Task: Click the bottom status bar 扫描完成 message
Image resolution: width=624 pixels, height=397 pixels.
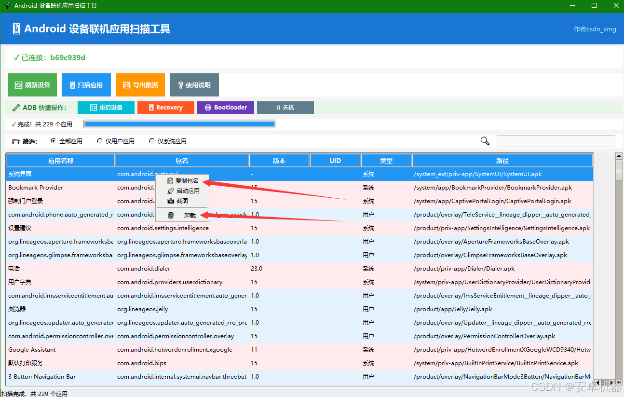Action: click(x=34, y=394)
